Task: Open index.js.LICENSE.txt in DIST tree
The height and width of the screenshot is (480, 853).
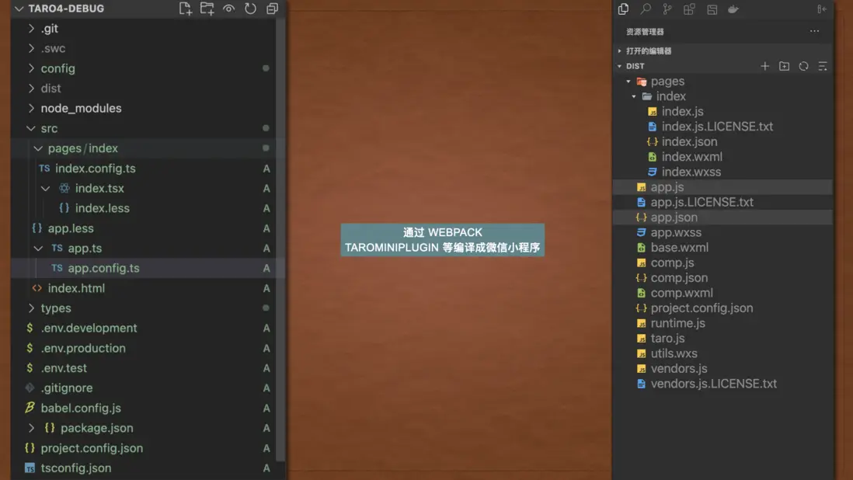Action: 717,127
